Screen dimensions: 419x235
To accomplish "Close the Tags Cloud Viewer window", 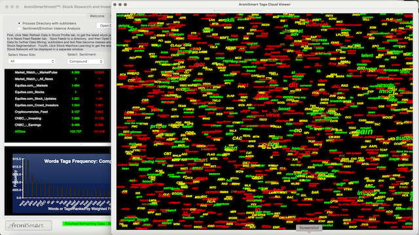I will 115,5.
